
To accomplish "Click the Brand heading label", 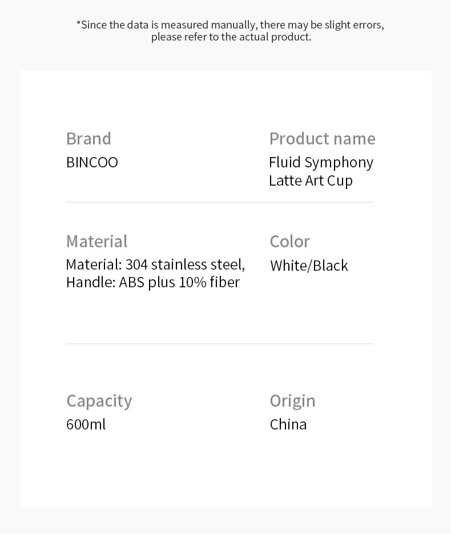I will pos(88,139).
